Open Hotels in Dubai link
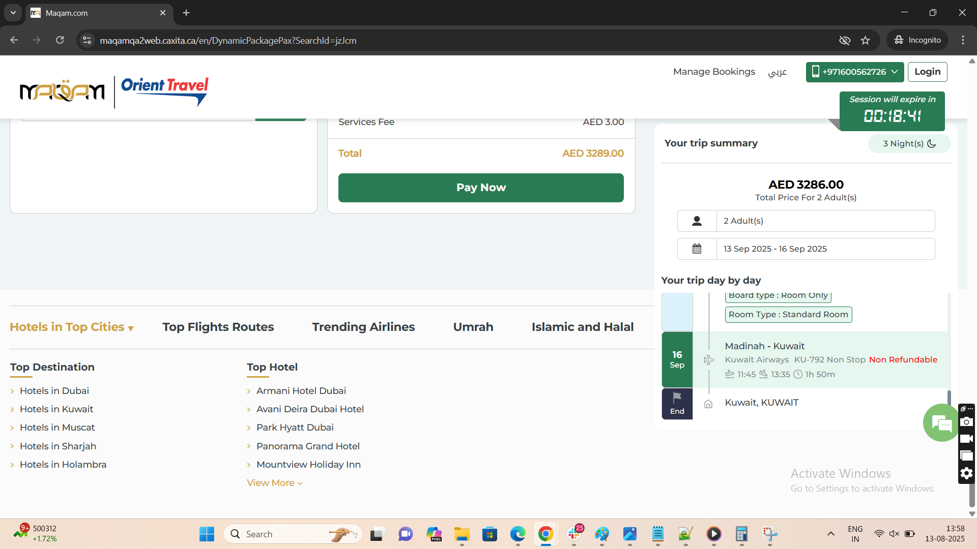Screen dimensions: 977x549 (x=54, y=391)
